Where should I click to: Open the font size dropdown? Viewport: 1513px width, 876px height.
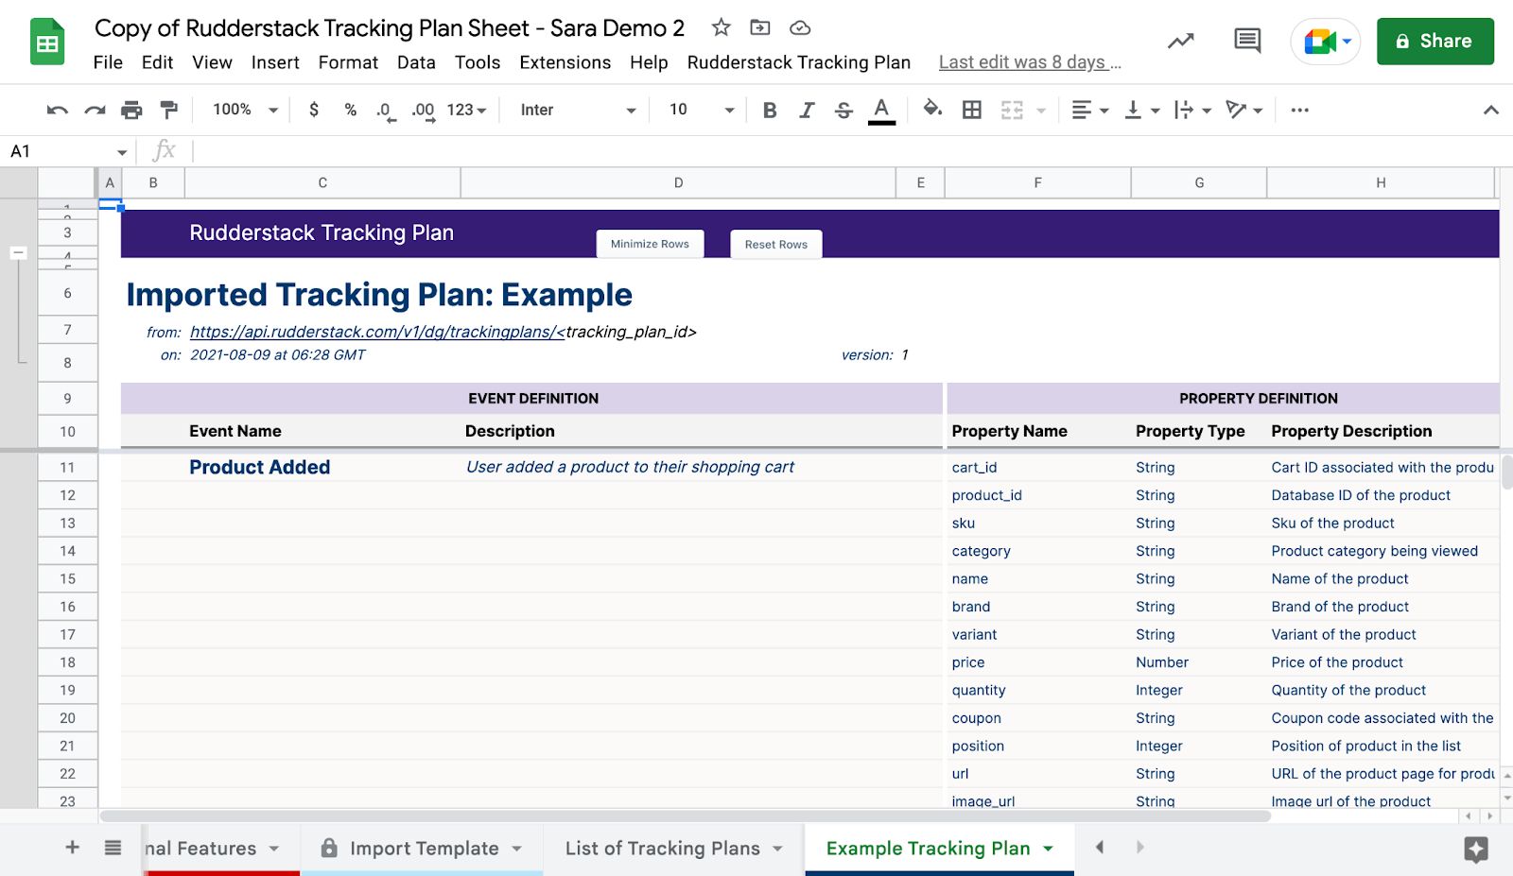(702, 110)
